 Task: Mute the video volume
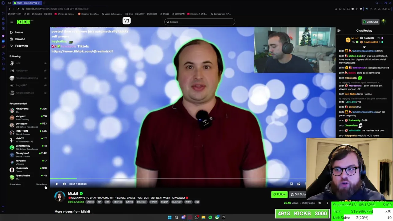pyautogui.click(x=64, y=184)
